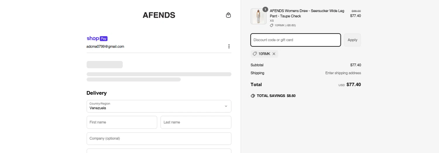Click the AFENDS store logo

(x=159, y=15)
